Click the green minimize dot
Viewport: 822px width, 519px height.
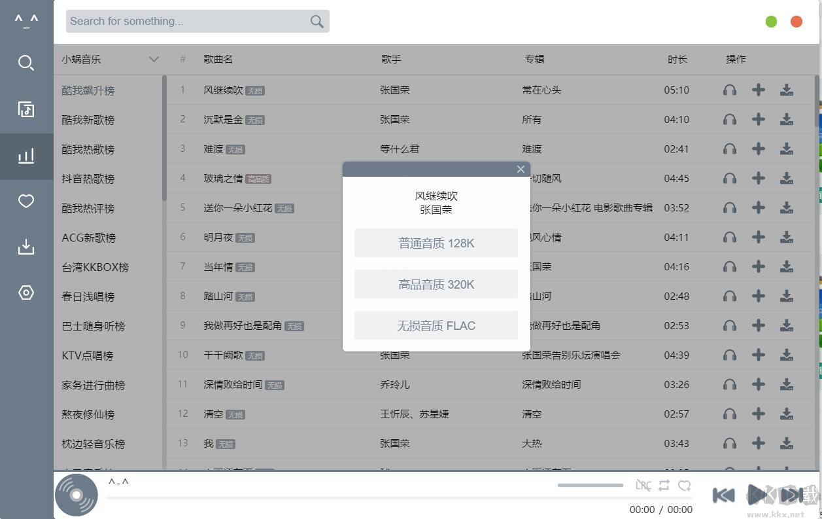[x=772, y=22]
